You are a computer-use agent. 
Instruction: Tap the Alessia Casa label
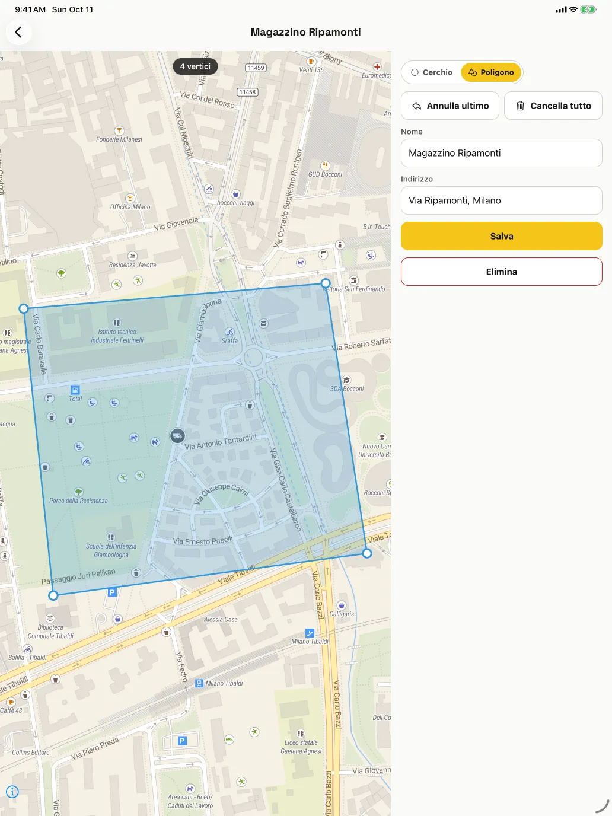[x=221, y=619]
